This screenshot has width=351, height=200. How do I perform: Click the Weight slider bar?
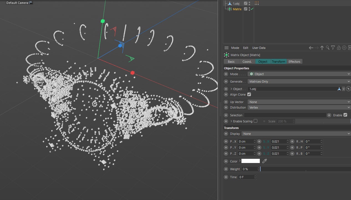click(x=306, y=169)
